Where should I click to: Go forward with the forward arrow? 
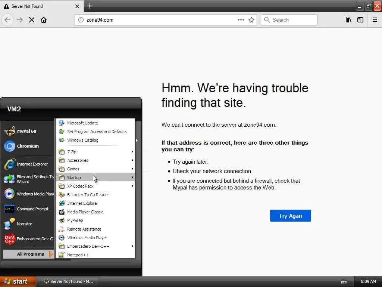[x=20, y=20]
